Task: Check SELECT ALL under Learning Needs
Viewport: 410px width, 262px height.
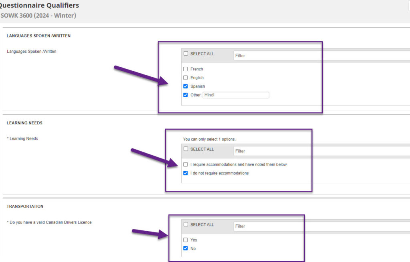Action: (185, 149)
